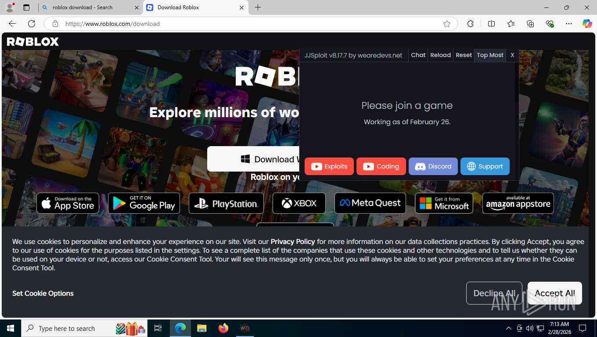
Task: Click Reset in JJSploit title bar
Action: point(464,55)
